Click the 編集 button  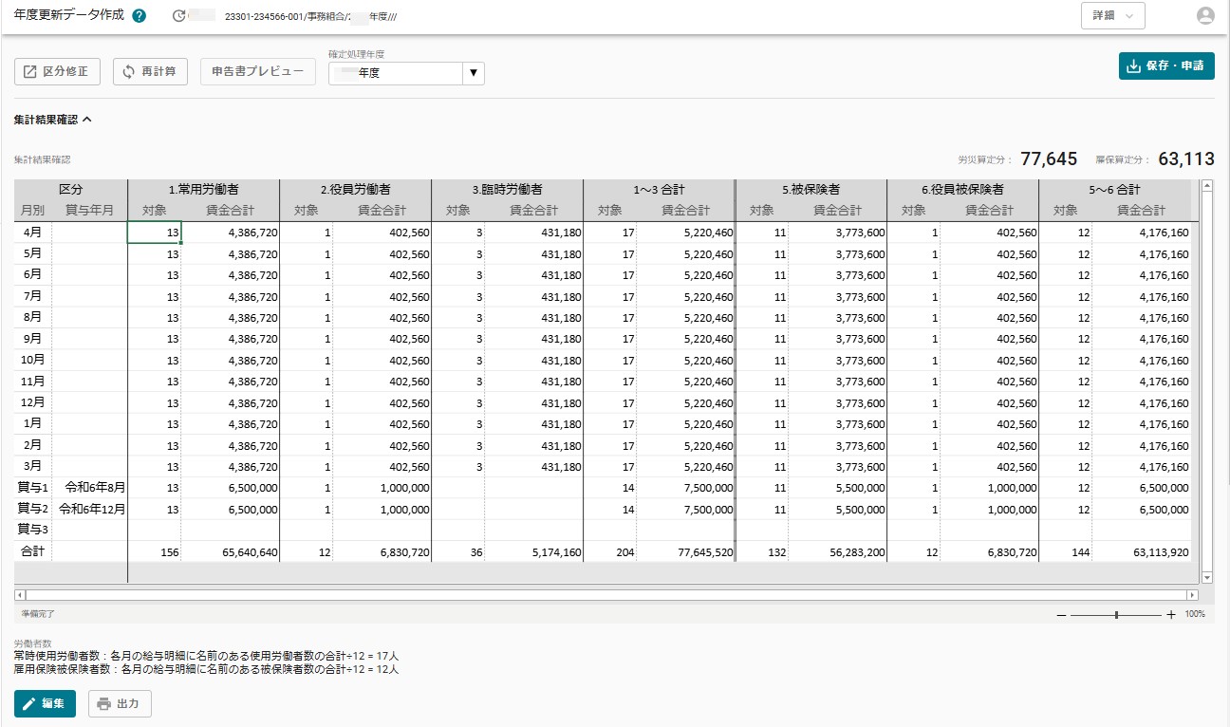(x=45, y=704)
